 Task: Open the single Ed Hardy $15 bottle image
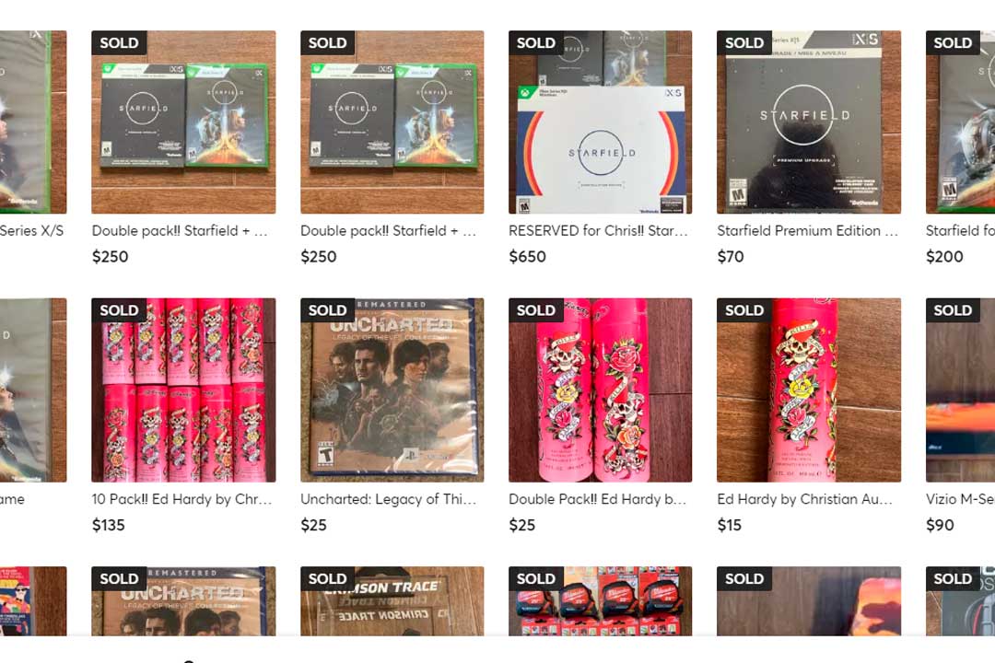pos(809,390)
